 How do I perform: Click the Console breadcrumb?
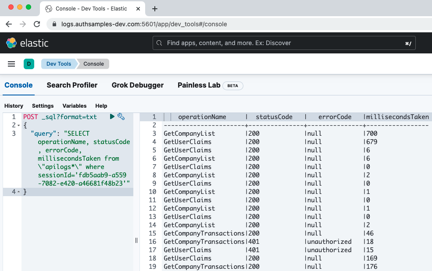click(94, 64)
